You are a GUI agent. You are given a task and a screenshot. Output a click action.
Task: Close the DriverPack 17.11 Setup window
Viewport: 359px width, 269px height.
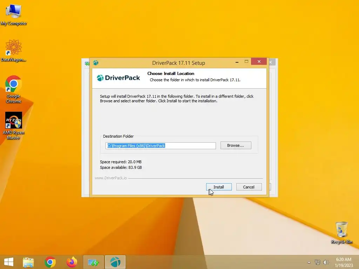(259, 62)
